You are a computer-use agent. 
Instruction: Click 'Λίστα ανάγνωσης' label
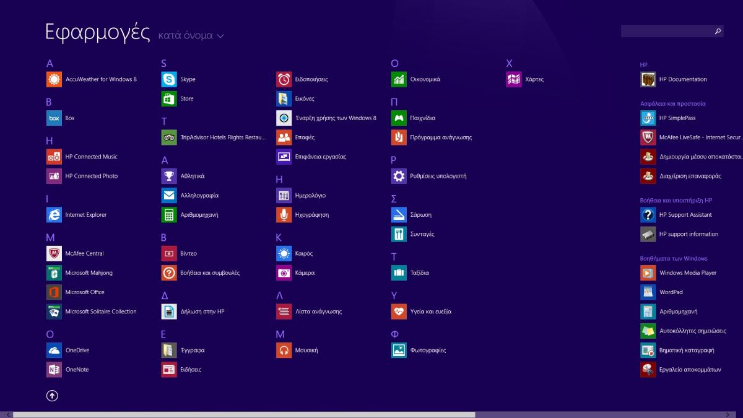(x=318, y=311)
